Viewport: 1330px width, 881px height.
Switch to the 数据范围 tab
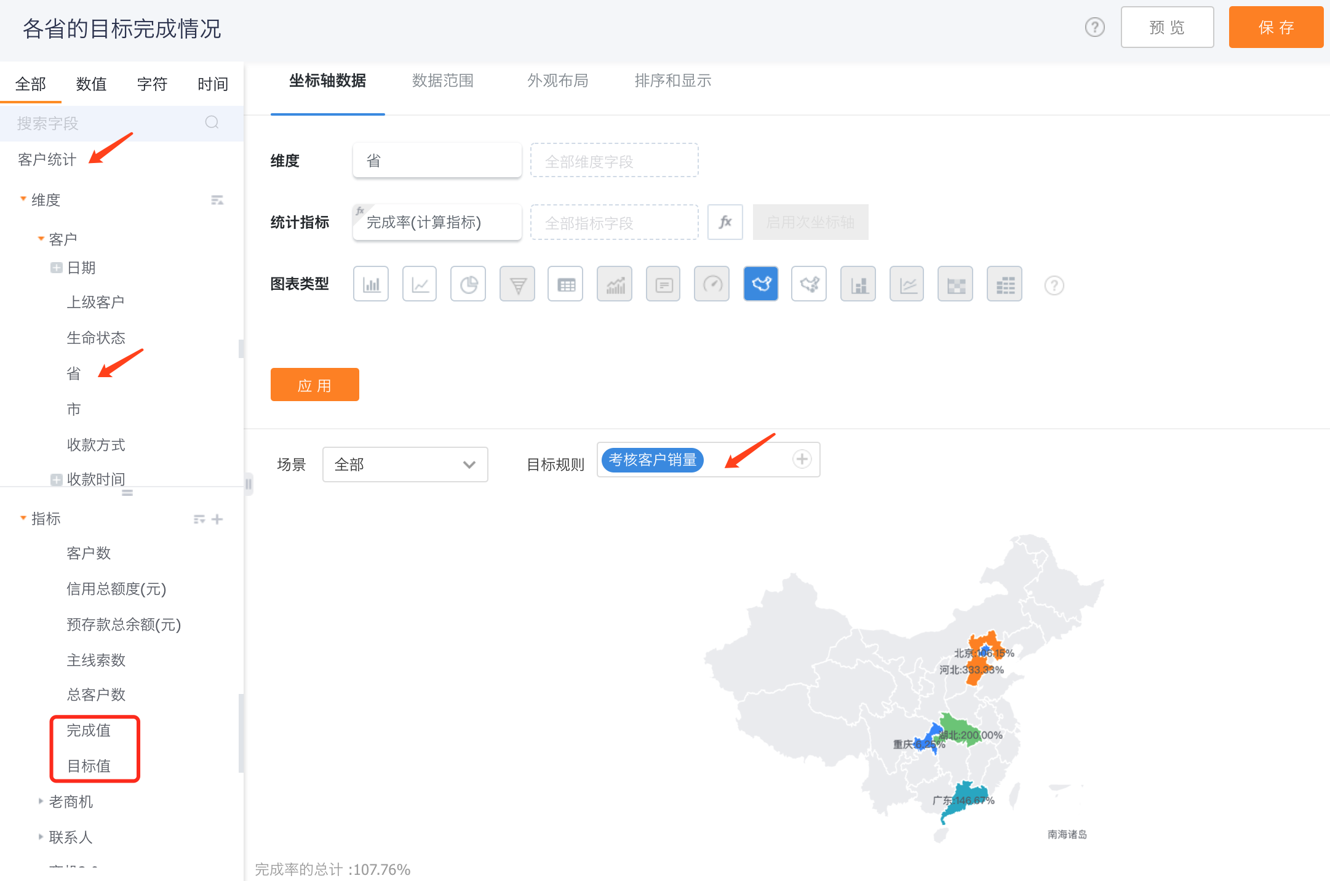443,81
